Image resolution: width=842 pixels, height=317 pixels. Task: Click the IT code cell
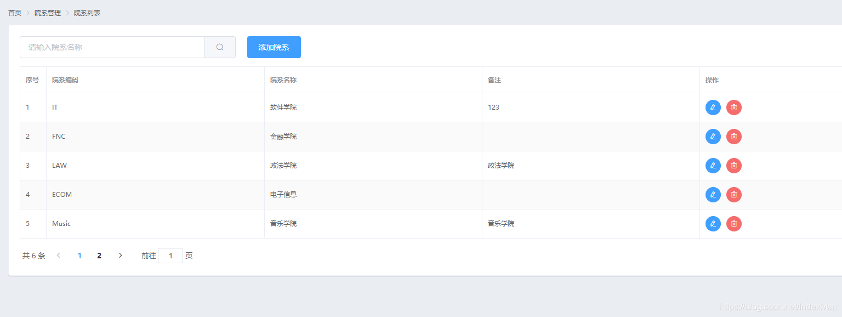click(x=155, y=107)
